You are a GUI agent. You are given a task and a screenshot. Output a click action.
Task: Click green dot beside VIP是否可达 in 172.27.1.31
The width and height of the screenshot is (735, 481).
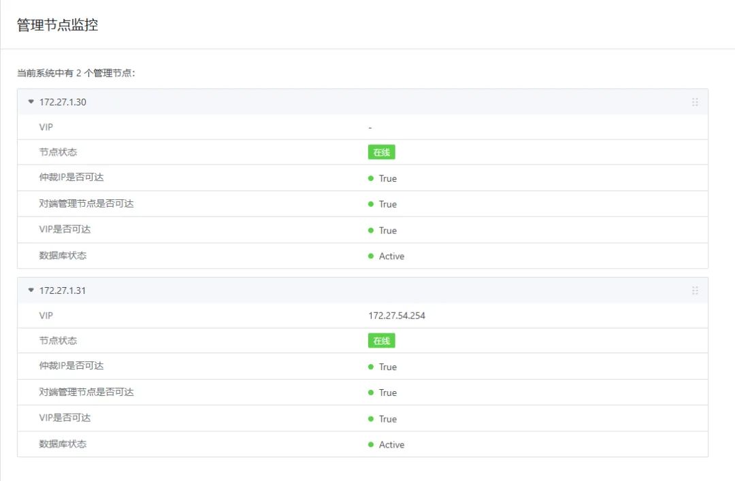click(371, 419)
